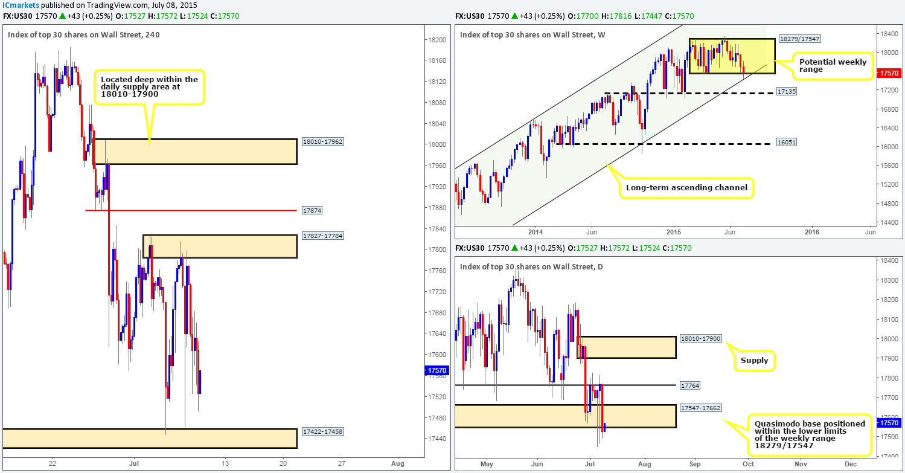The height and width of the screenshot is (473, 905).
Task: Select the 'Quasimodo base positioned' callout note
Action: pyautogui.click(x=810, y=436)
